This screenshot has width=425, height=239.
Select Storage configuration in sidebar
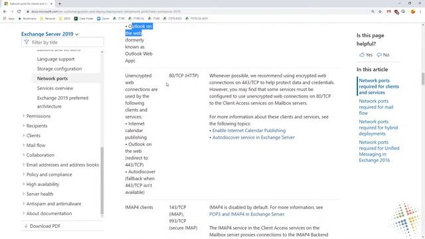pyautogui.click(x=59, y=69)
